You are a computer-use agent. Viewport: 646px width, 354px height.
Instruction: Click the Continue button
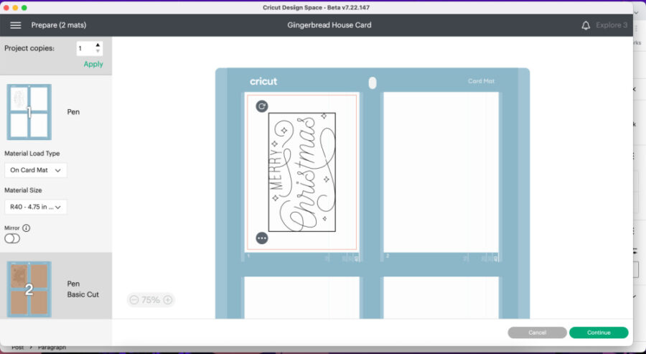(599, 332)
